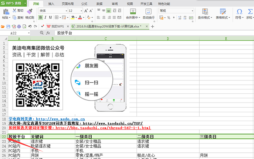Apply the comma thousands separator style
The width and height of the screenshot is (254, 159).
(x=174, y=17)
